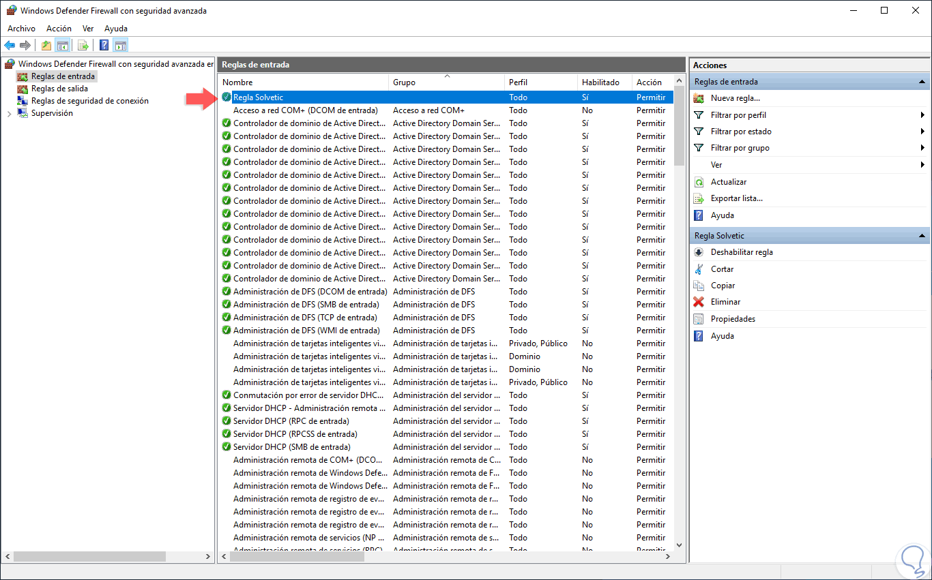
Task: Click the scissors icon beside Cortar
Action: point(699,269)
